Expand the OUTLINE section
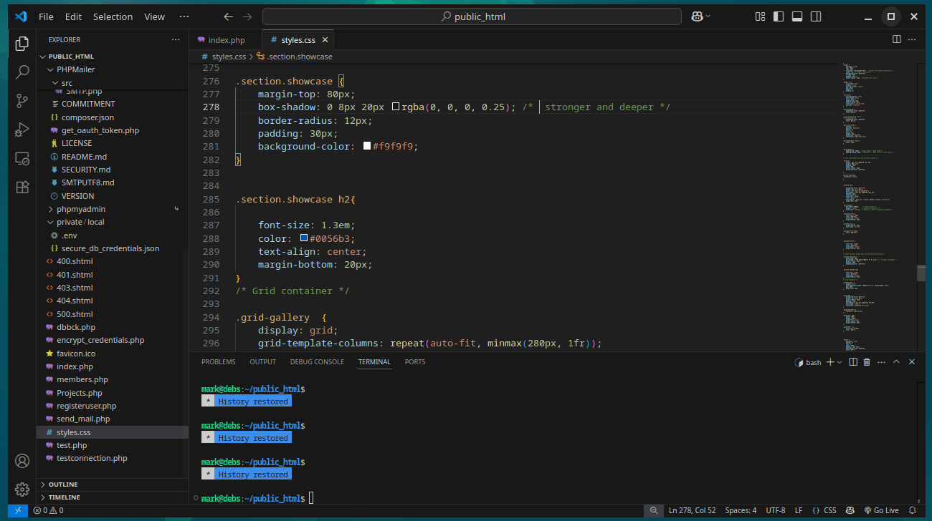 tap(63, 485)
